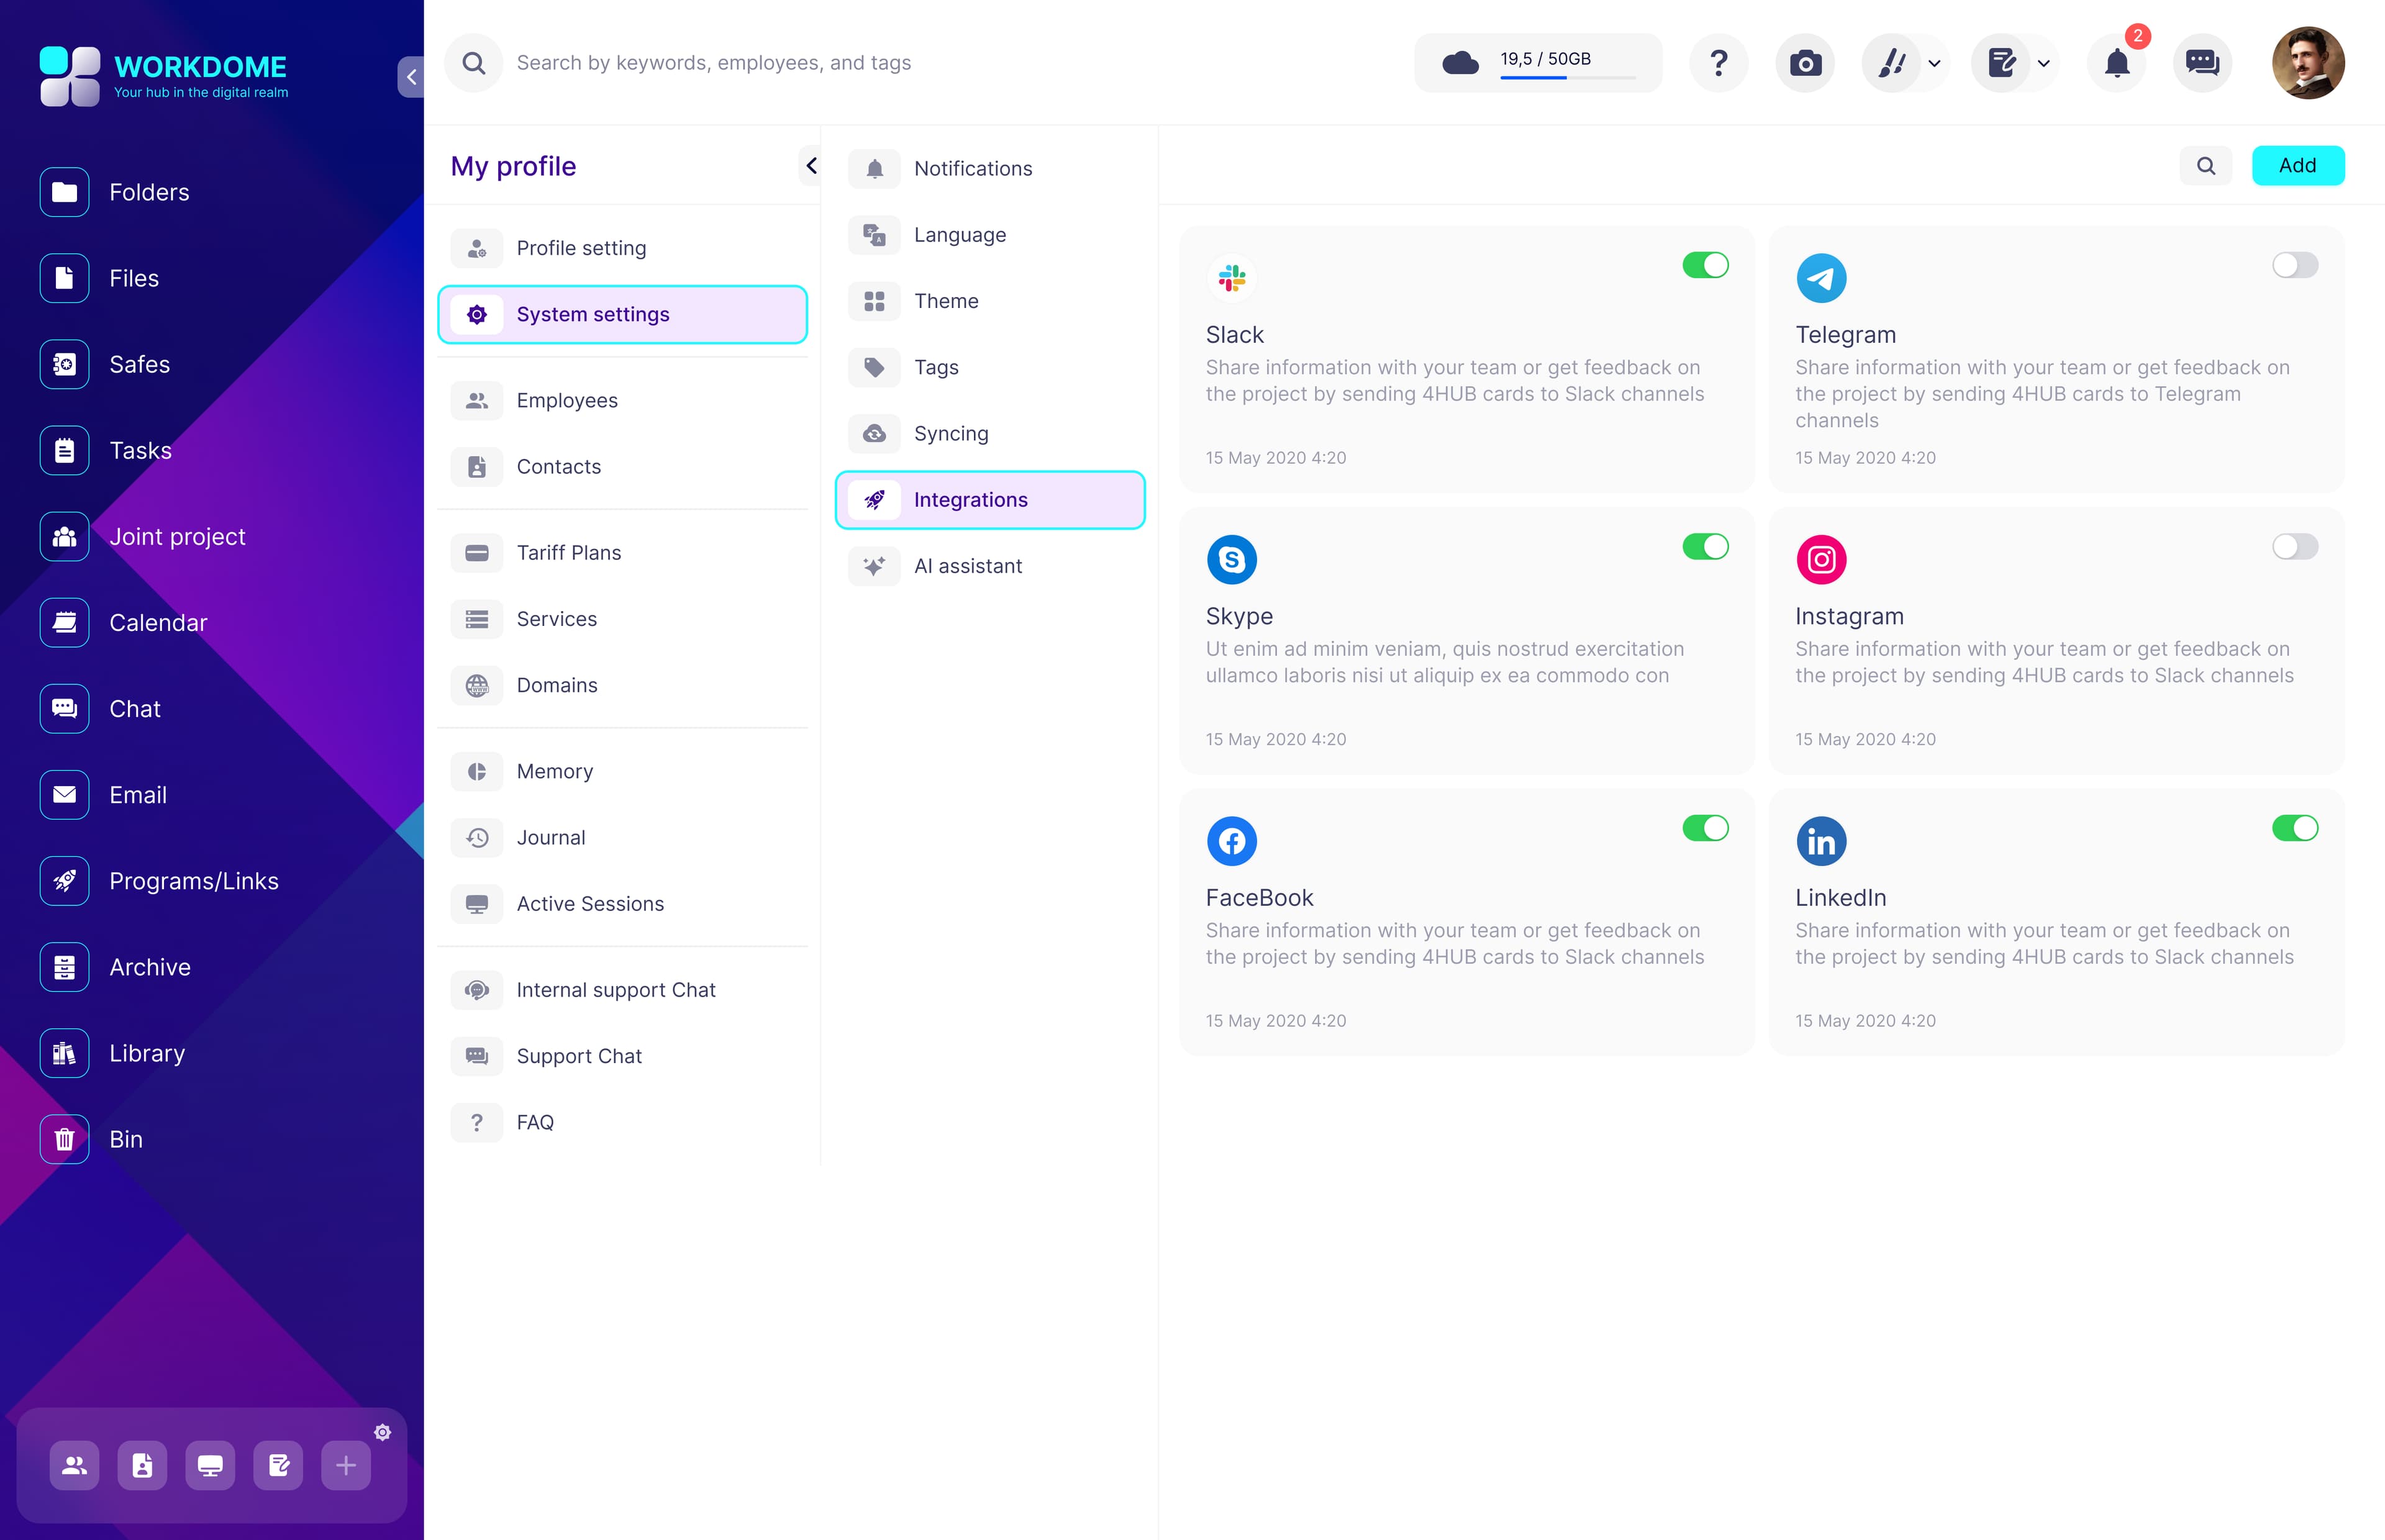The image size is (2385, 1540).
Task: Open the help icon with question mark
Action: point(1719,62)
